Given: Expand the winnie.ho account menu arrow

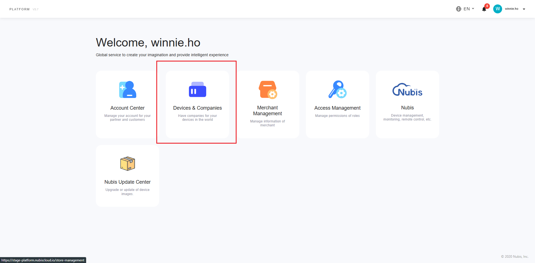Looking at the screenshot, I should pyautogui.click(x=524, y=9).
